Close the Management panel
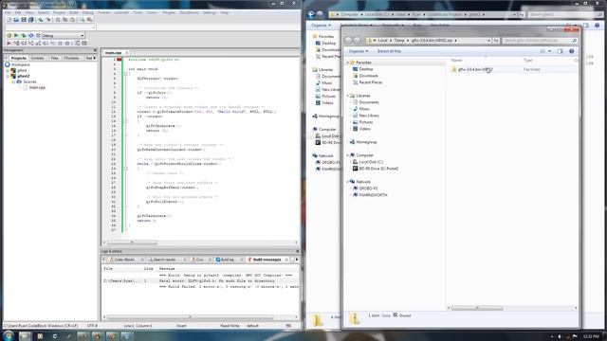607x341 pixels. tap(95, 50)
